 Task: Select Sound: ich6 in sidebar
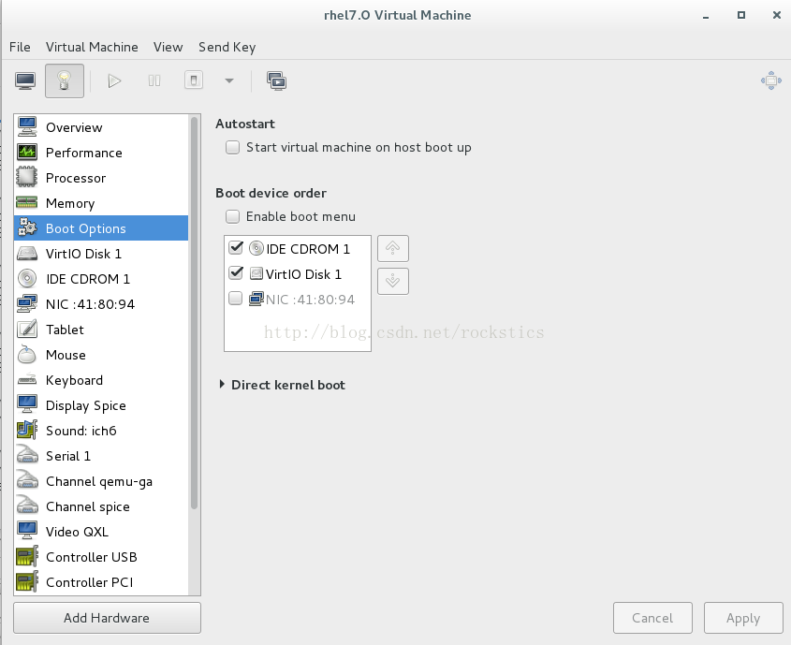click(x=101, y=431)
